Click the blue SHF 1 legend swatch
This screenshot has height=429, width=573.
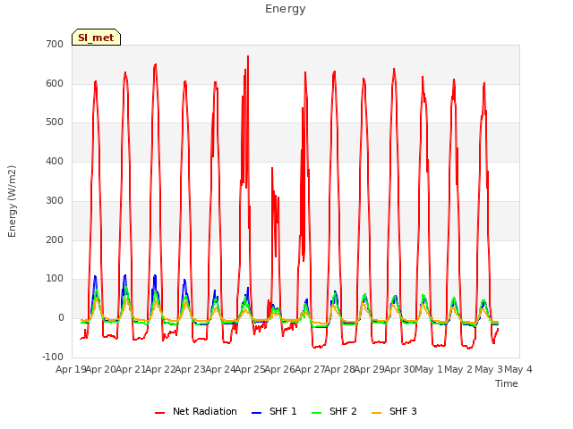coord(257,413)
